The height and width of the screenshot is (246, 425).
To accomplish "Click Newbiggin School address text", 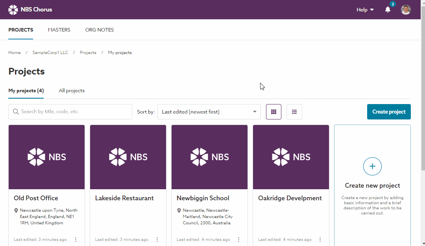I will (208, 217).
